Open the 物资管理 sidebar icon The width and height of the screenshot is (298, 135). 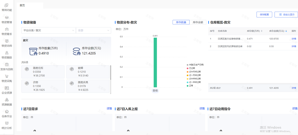pyautogui.click(x=7, y=17)
